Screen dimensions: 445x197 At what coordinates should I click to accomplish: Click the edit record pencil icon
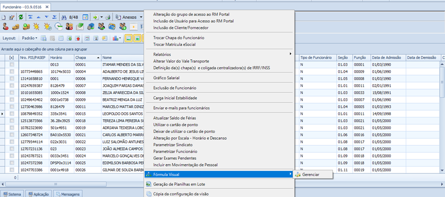[12, 17]
